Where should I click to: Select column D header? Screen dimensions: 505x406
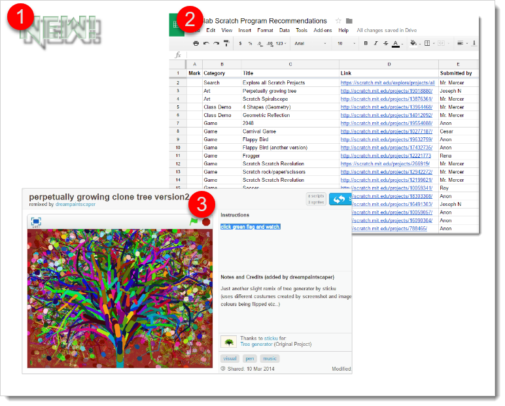click(389, 64)
